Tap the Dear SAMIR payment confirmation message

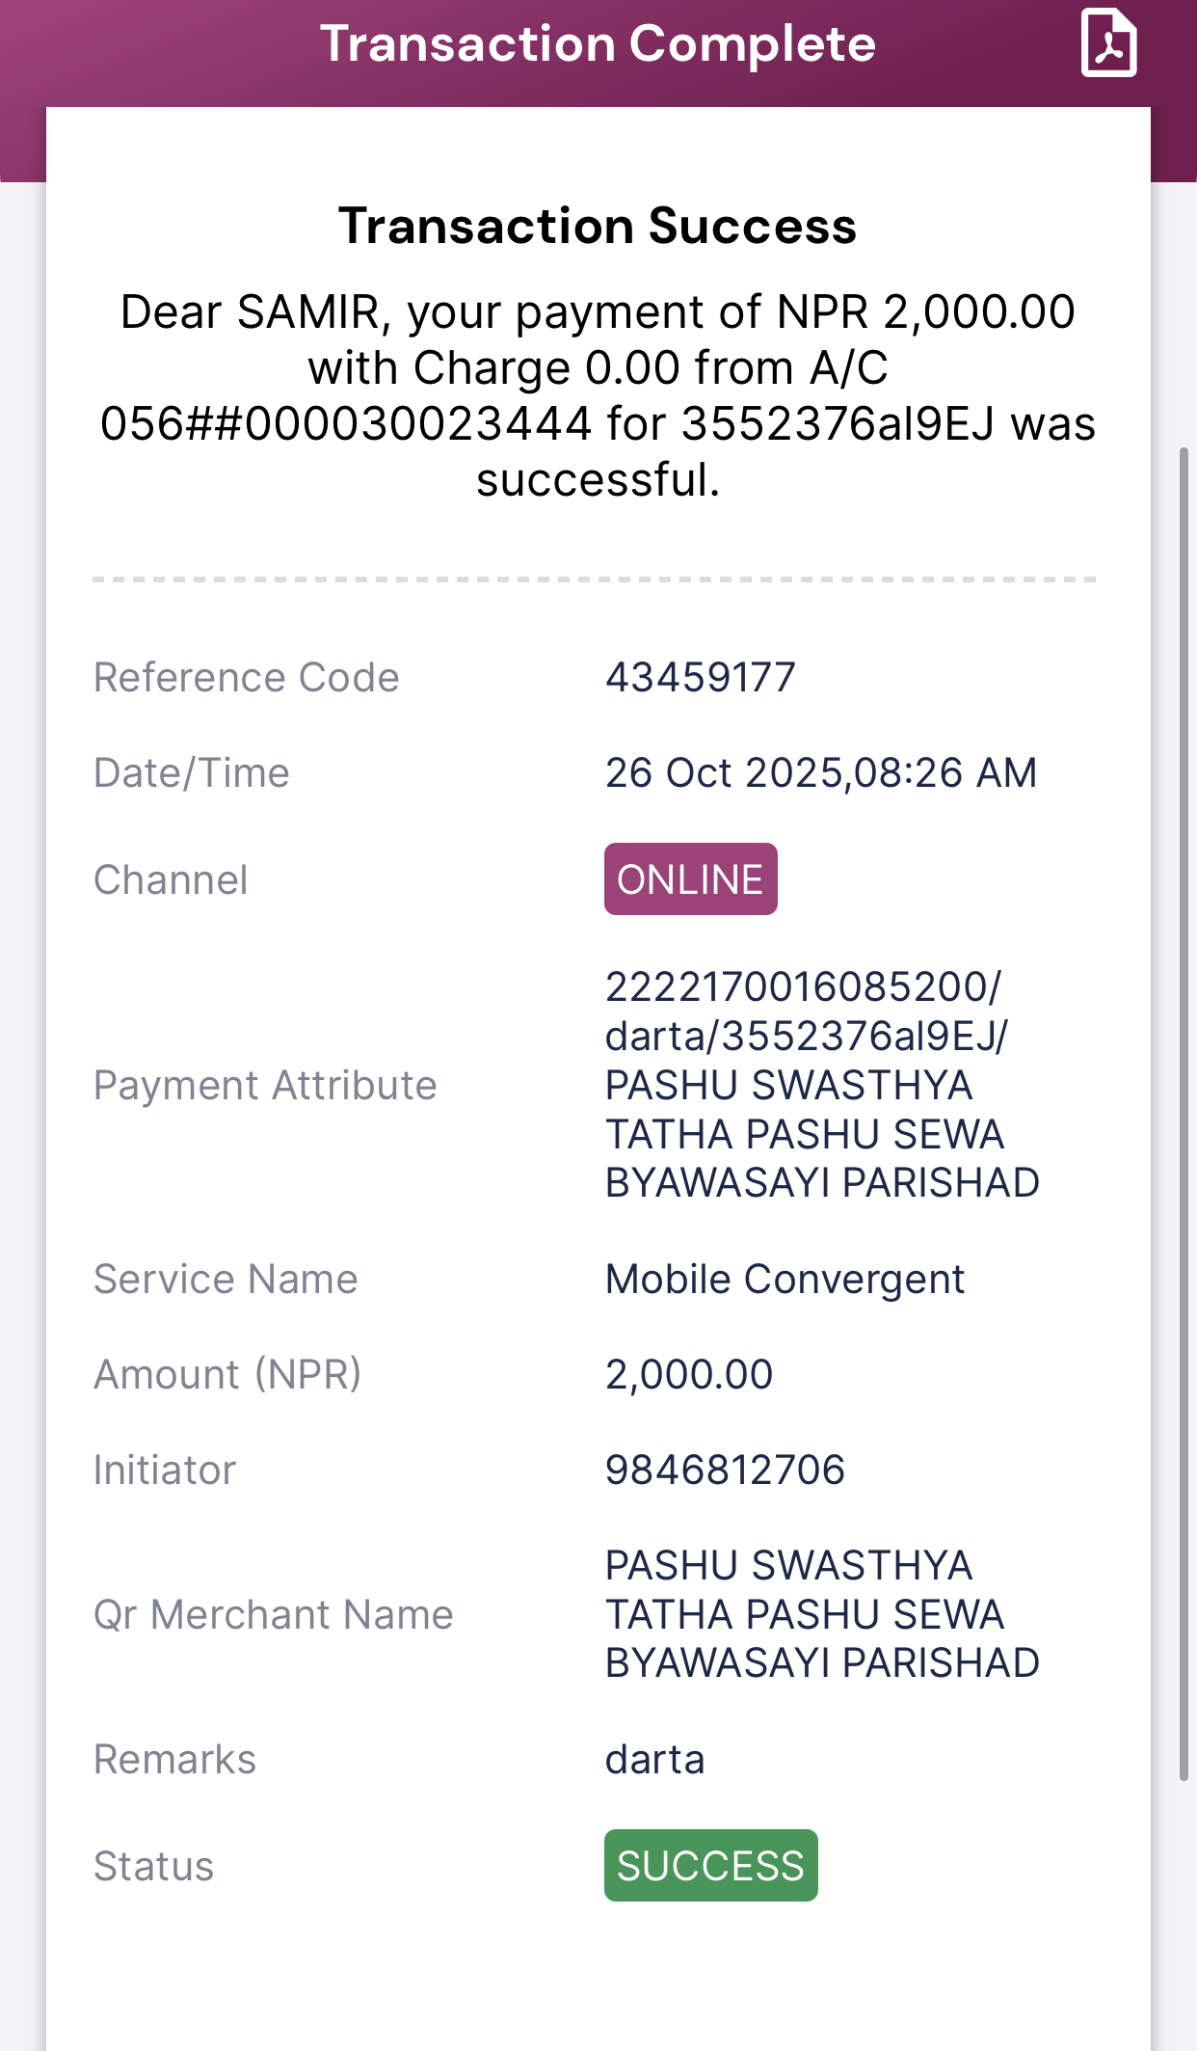pos(598,395)
